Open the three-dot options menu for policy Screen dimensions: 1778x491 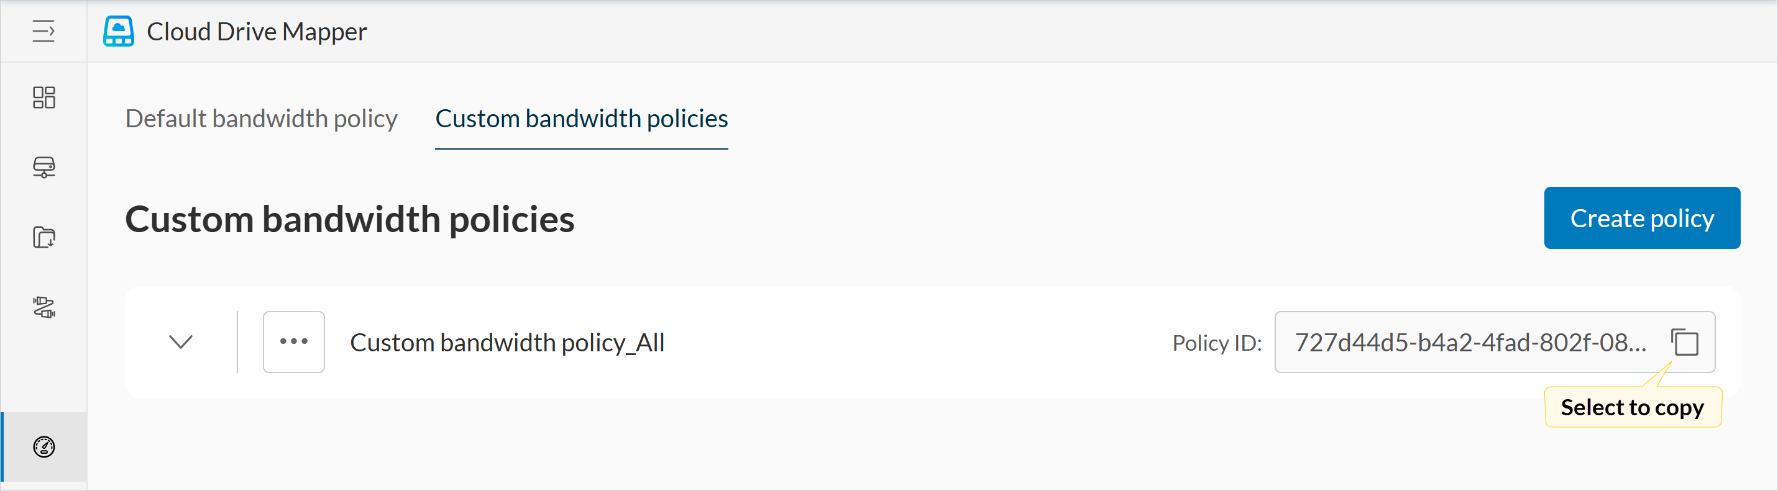pos(293,342)
